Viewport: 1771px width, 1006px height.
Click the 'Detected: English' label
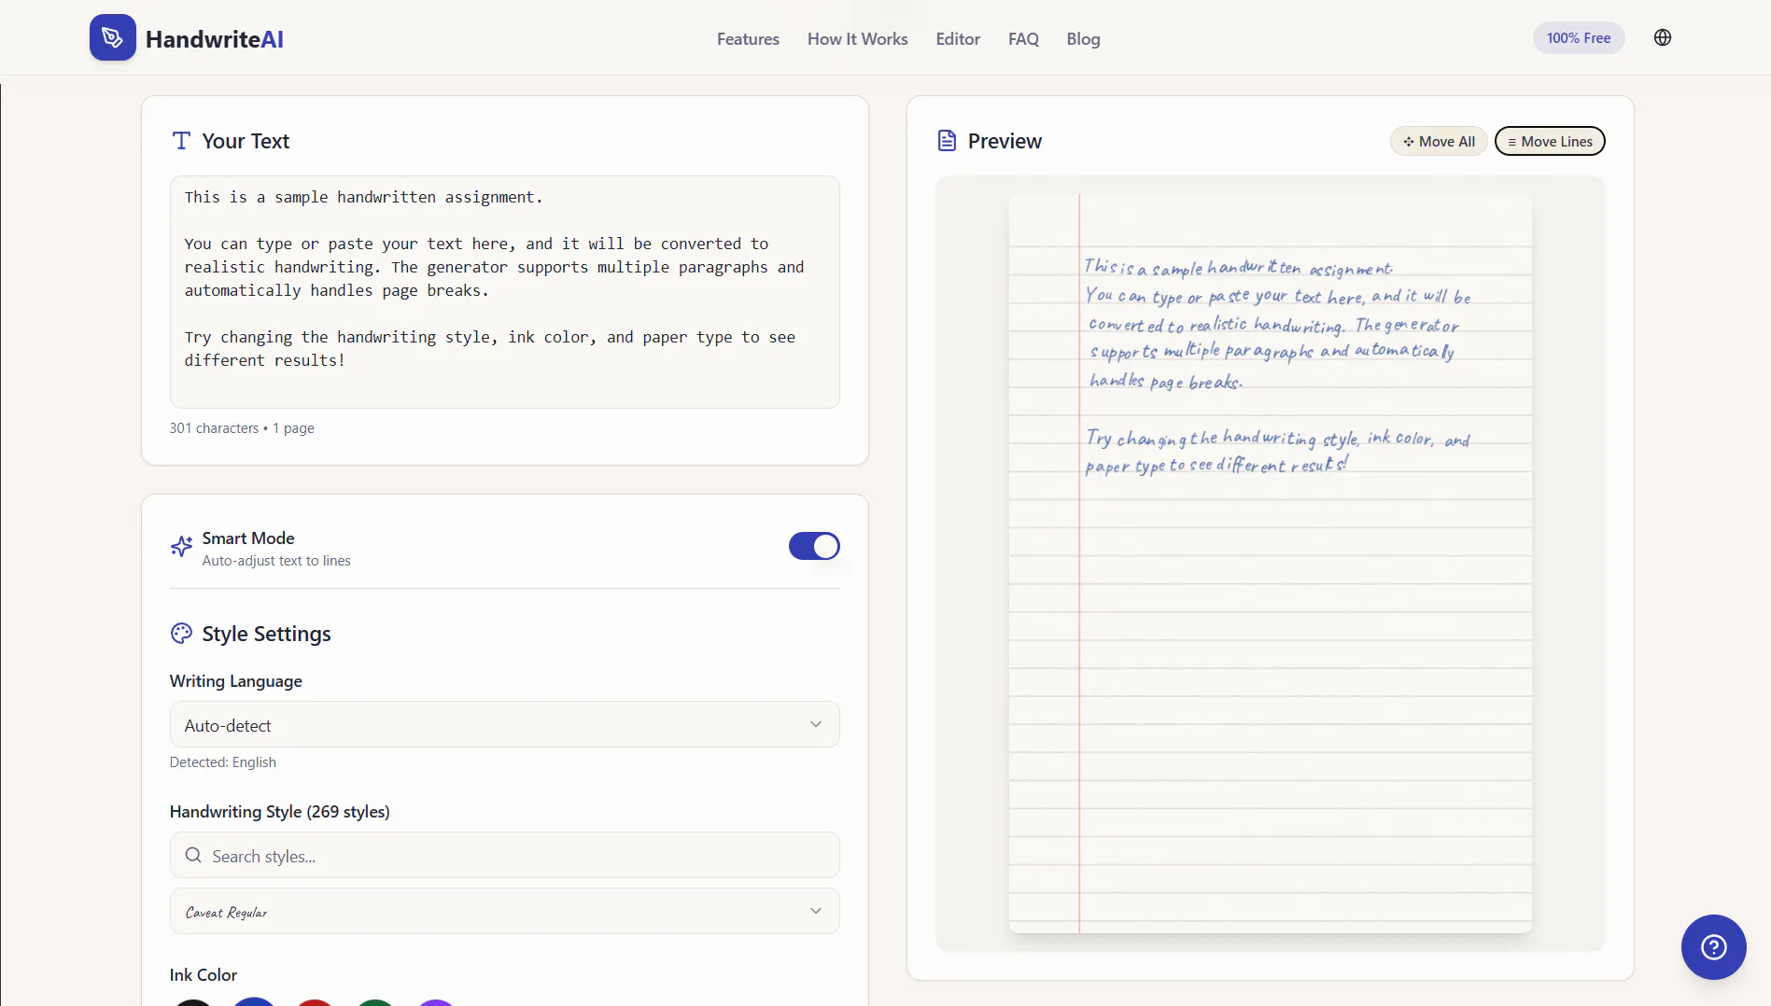pyautogui.click(x=223, y=762)
